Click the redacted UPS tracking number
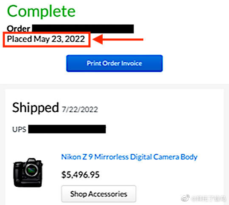 pos(67,129)
